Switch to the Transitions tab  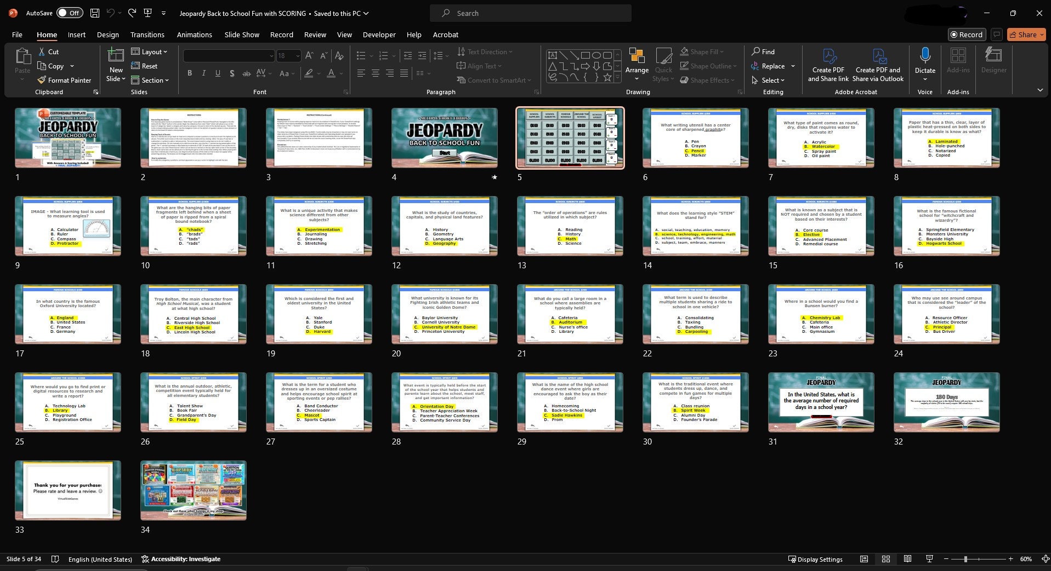147,34
